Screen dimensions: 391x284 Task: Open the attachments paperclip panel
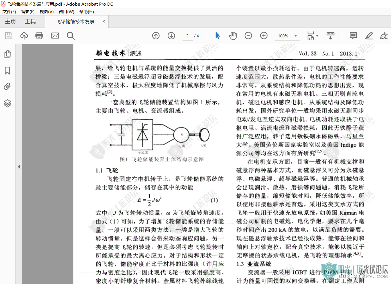click(x=8, y=86)
